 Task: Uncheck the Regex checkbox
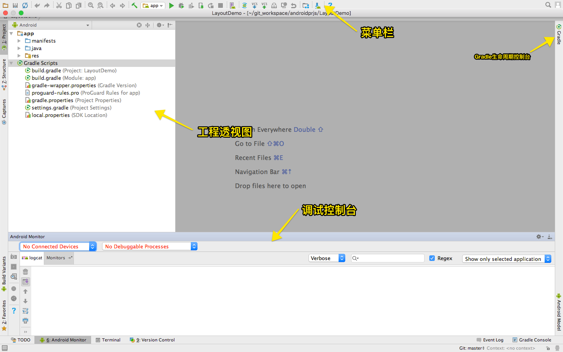[x=432, y=259]
